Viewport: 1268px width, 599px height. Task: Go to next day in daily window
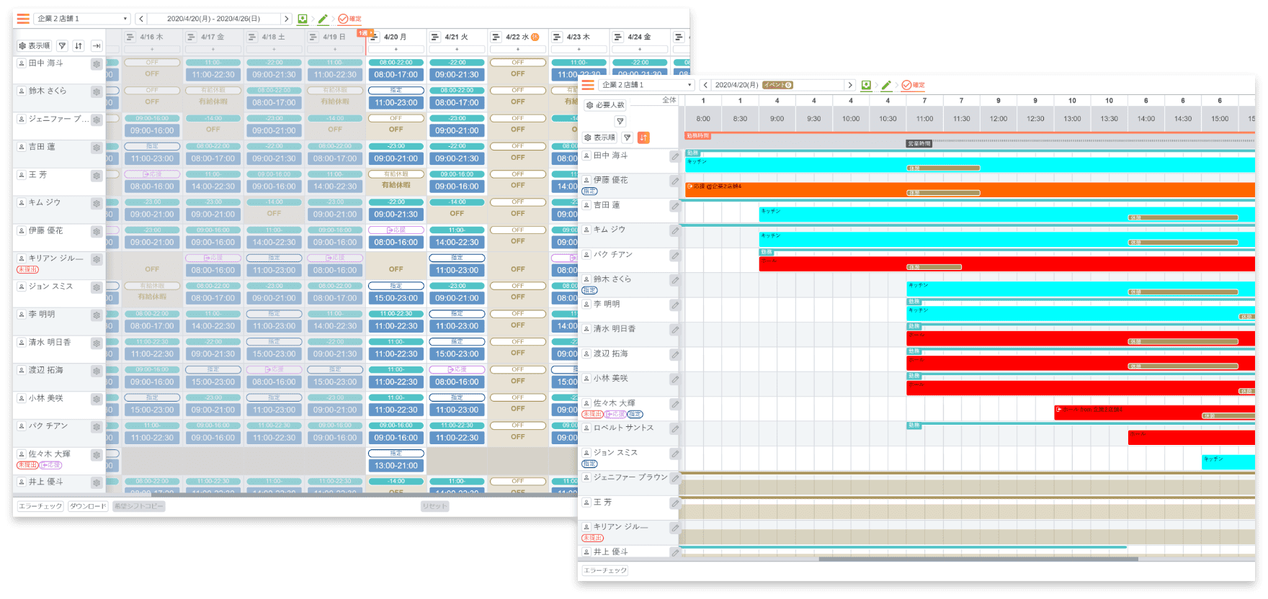[850, 85]
